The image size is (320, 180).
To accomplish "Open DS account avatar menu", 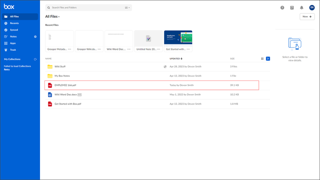I will [x=312, y=8].
